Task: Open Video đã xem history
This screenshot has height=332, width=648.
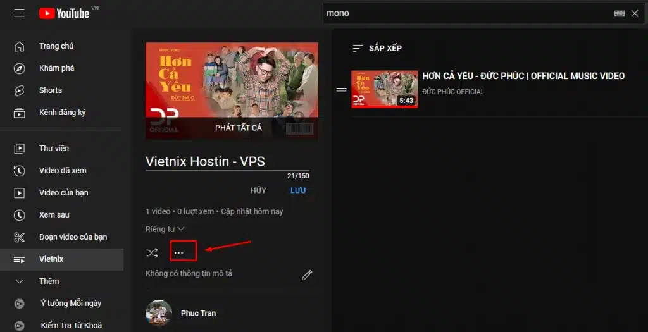Action: 61,171
